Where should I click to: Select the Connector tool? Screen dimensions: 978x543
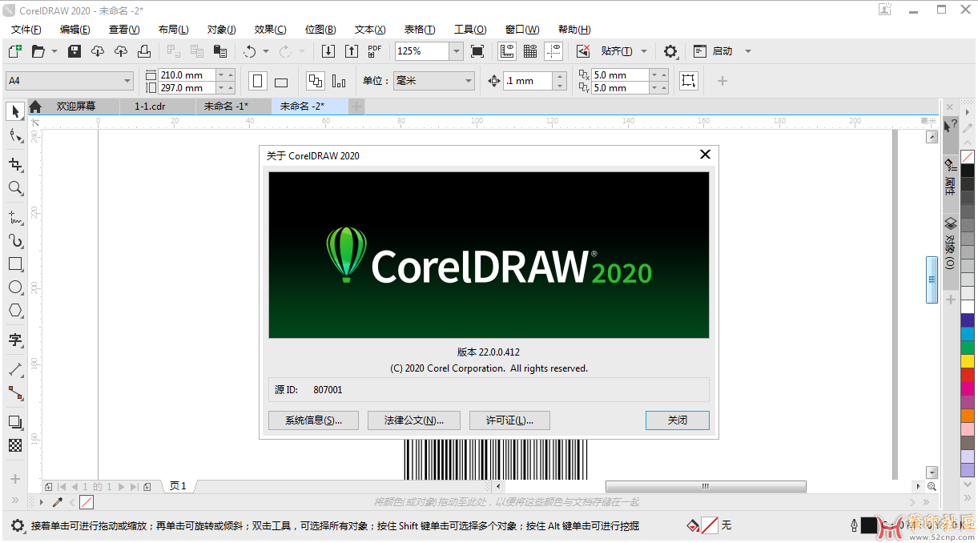(15, 393)
